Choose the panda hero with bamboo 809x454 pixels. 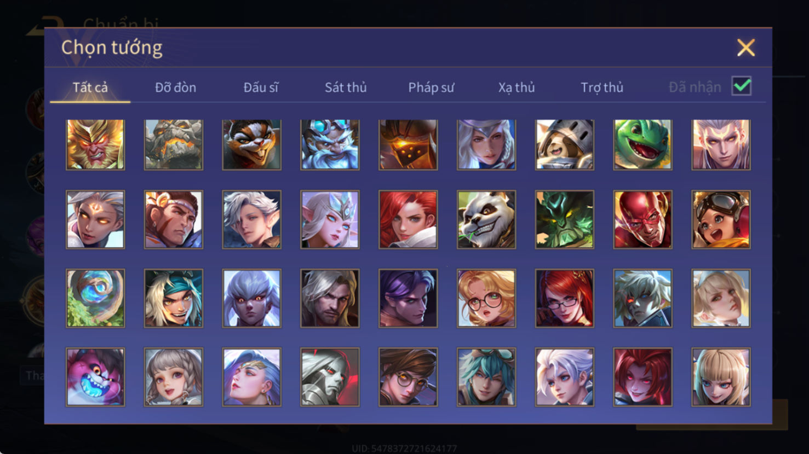(486, 219)
